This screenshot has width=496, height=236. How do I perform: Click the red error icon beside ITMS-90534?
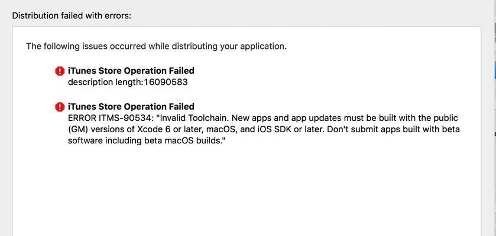tap(60, 107)
